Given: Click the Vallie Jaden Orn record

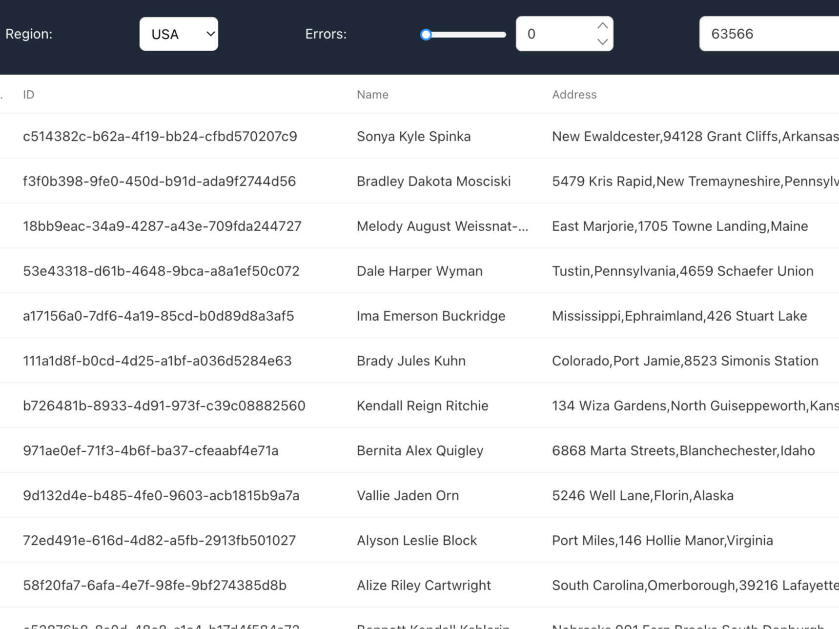Looking at the screenshot, I should [408, 495].
